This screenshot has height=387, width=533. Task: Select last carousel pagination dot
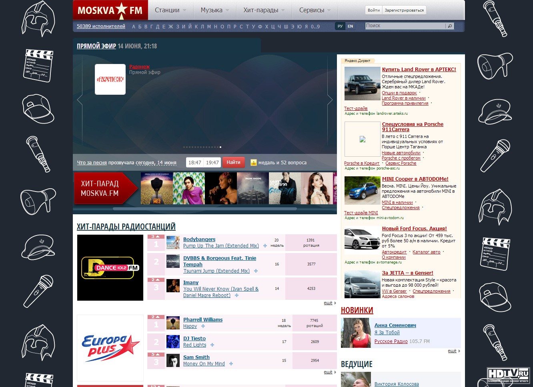click(x=220, y=147)
